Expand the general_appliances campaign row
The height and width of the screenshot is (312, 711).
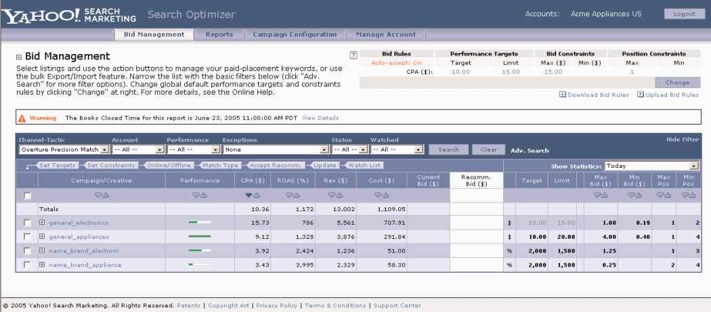point(43,236)
